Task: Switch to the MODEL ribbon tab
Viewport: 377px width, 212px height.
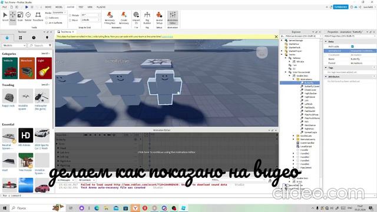Action: (x=59, y=7)
